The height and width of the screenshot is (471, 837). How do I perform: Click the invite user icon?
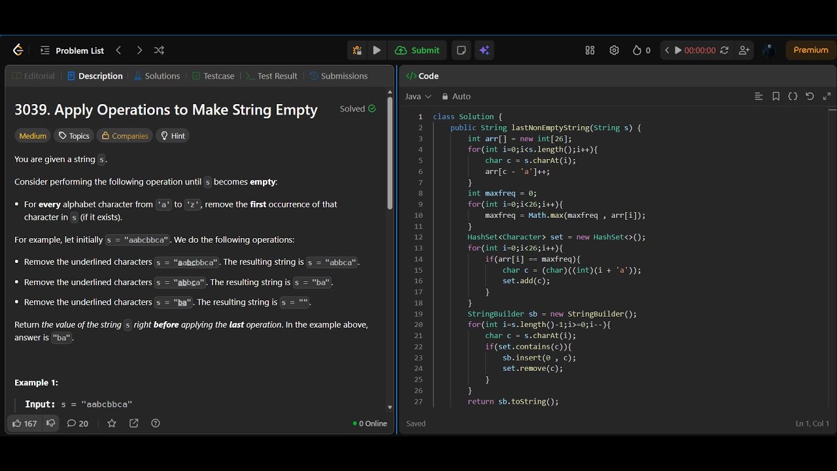pos(744,50)
